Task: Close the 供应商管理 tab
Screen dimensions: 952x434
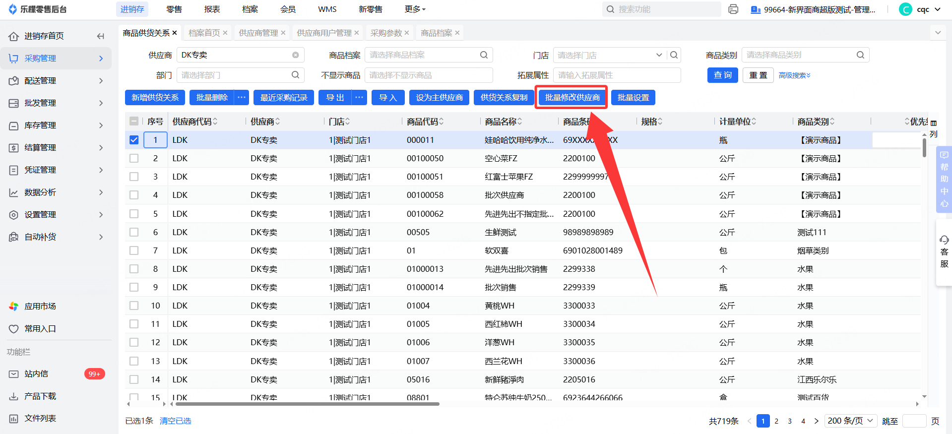Action: 283,33
